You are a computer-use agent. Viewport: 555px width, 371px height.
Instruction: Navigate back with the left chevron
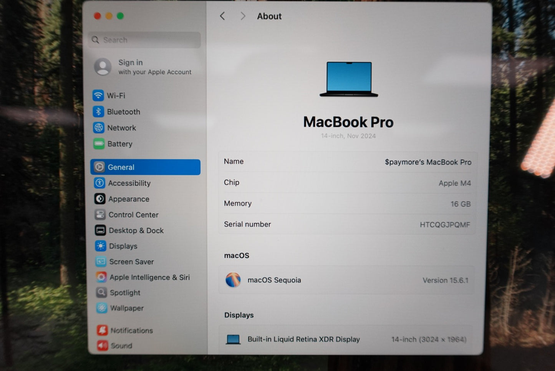[222, 16]
